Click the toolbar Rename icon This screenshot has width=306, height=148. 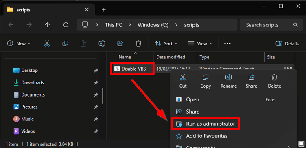coord(102,43)
